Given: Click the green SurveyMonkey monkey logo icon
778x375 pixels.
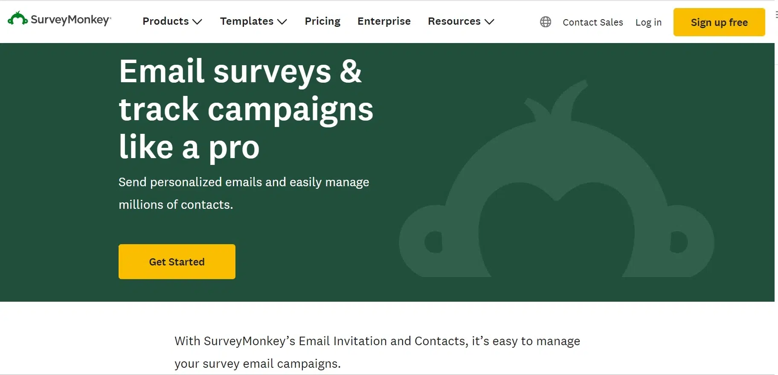Looking at the screenshot, I should tap(17, 18).
